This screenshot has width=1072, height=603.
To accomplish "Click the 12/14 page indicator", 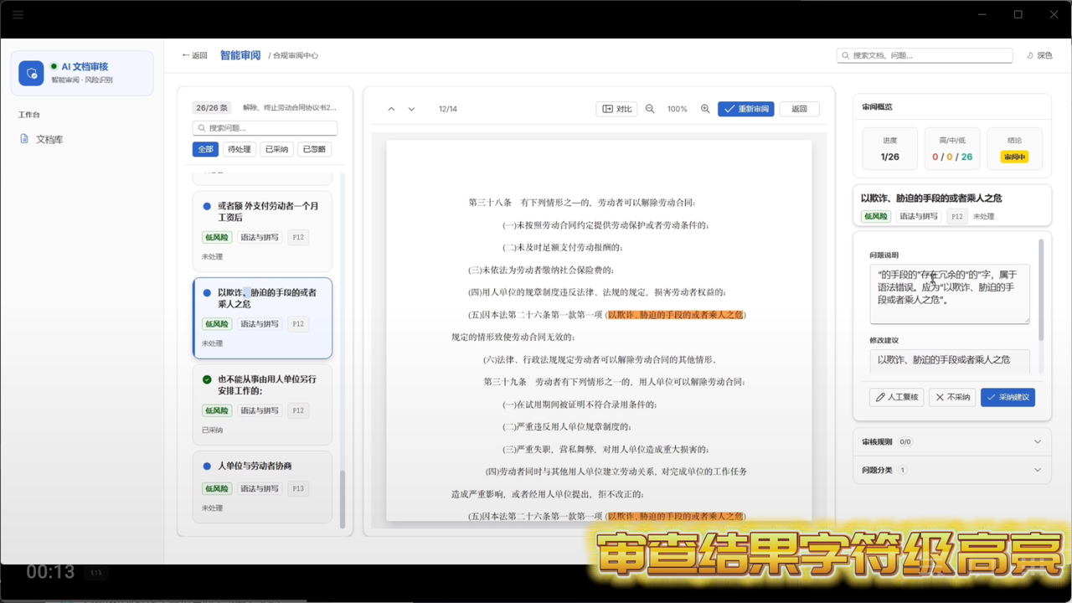I will click(448, 109).
